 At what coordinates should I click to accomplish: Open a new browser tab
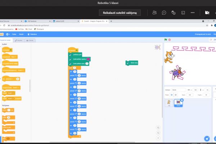111,21
